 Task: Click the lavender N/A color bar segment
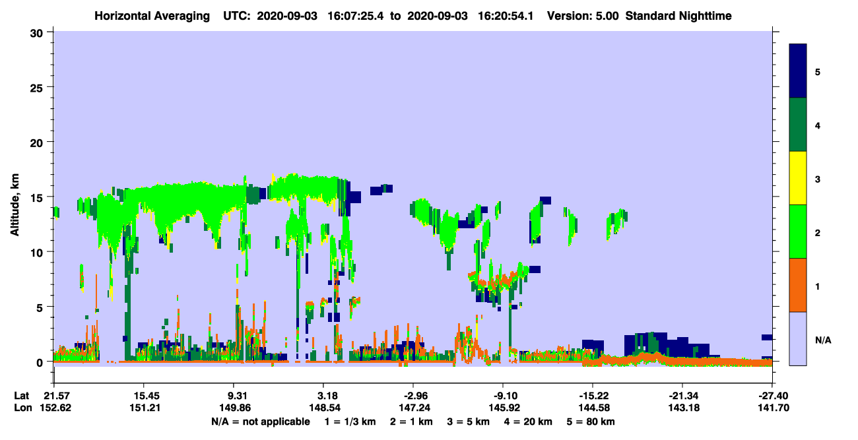[x=798, y=338]
